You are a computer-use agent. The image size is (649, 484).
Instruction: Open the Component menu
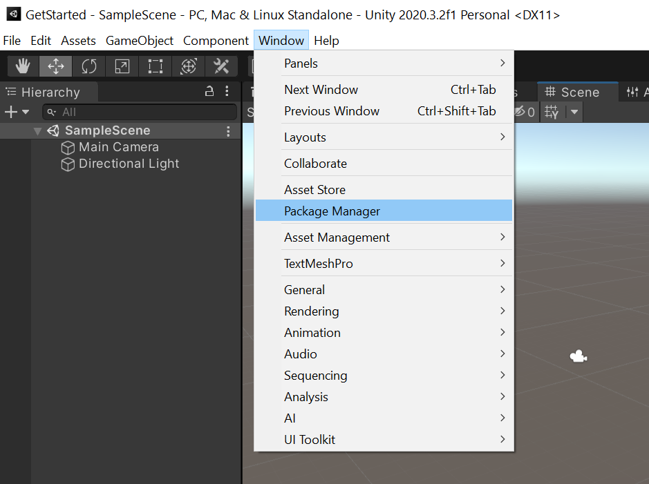tap(216, 41)
